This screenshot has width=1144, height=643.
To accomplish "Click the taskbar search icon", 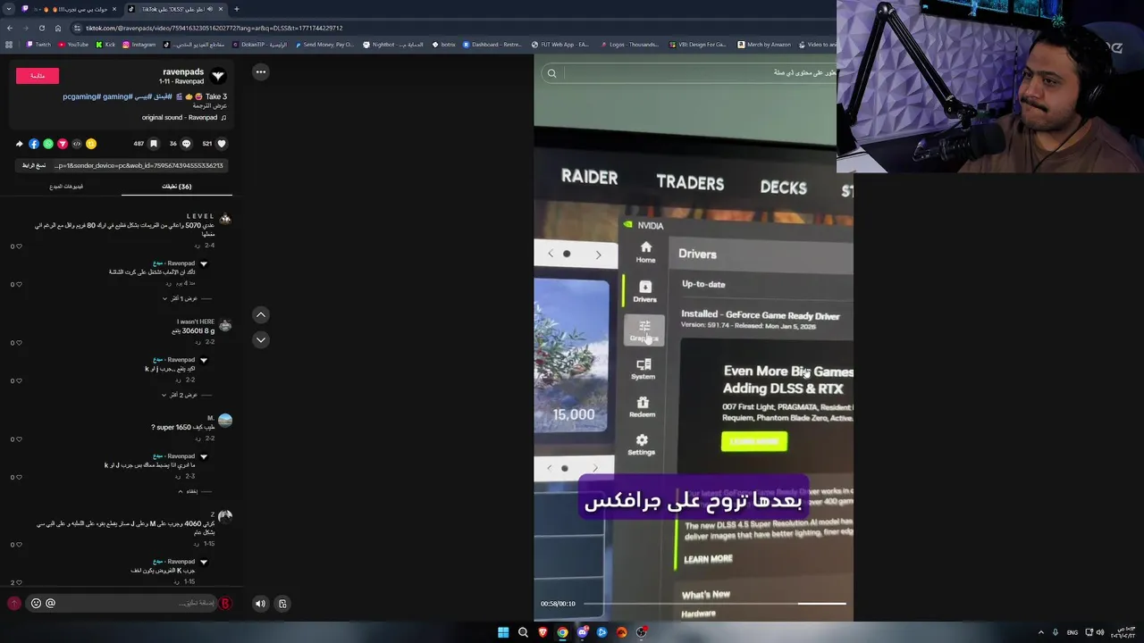I will (x=523, y=632).
